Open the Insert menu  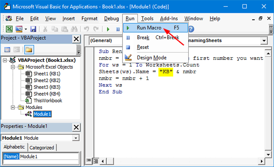point(68,18)
